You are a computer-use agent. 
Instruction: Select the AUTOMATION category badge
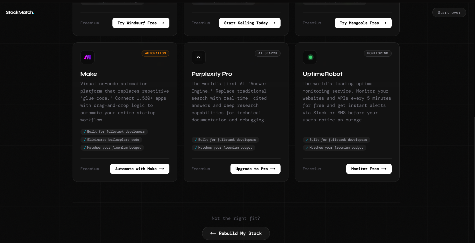point(155,53)
